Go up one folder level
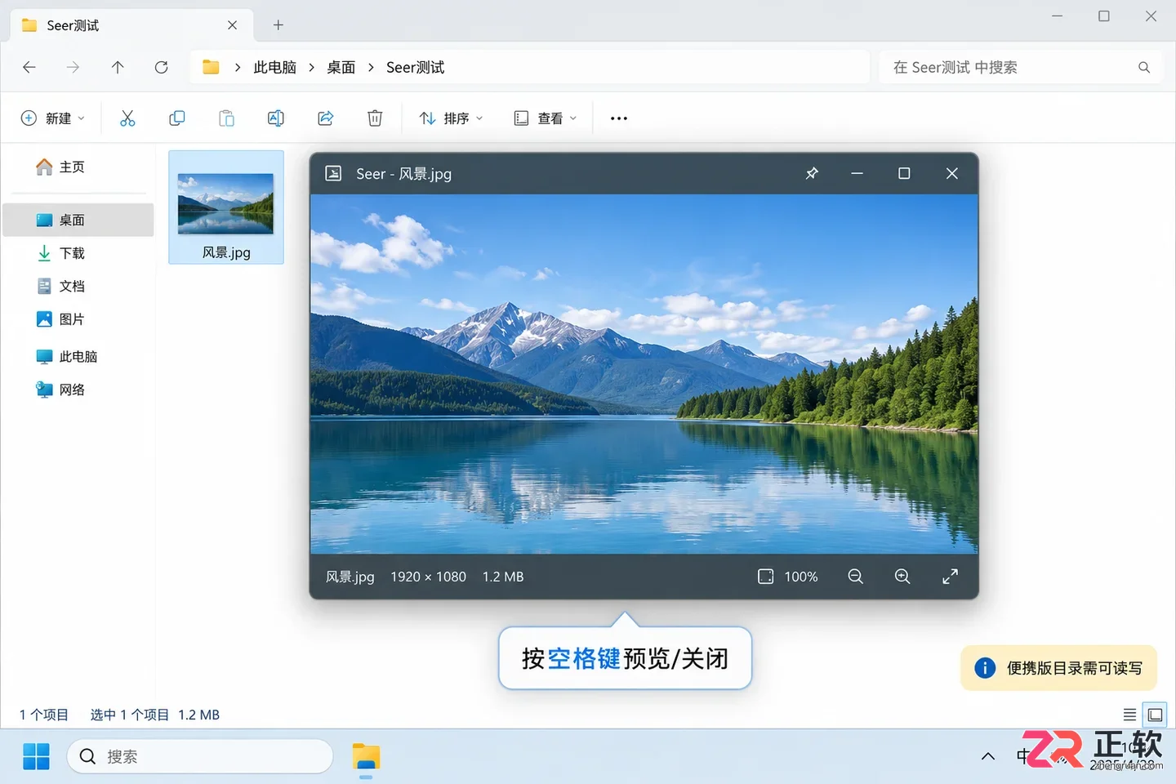This screenshot has height=784, width=1176. click(118, 67)
